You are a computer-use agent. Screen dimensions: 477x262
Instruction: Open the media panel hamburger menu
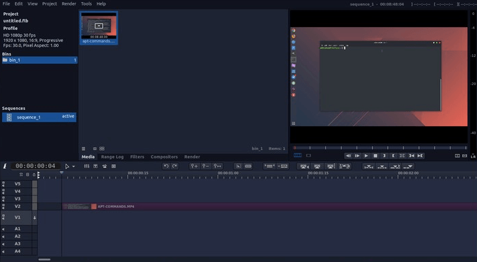[x=83, y=149]
